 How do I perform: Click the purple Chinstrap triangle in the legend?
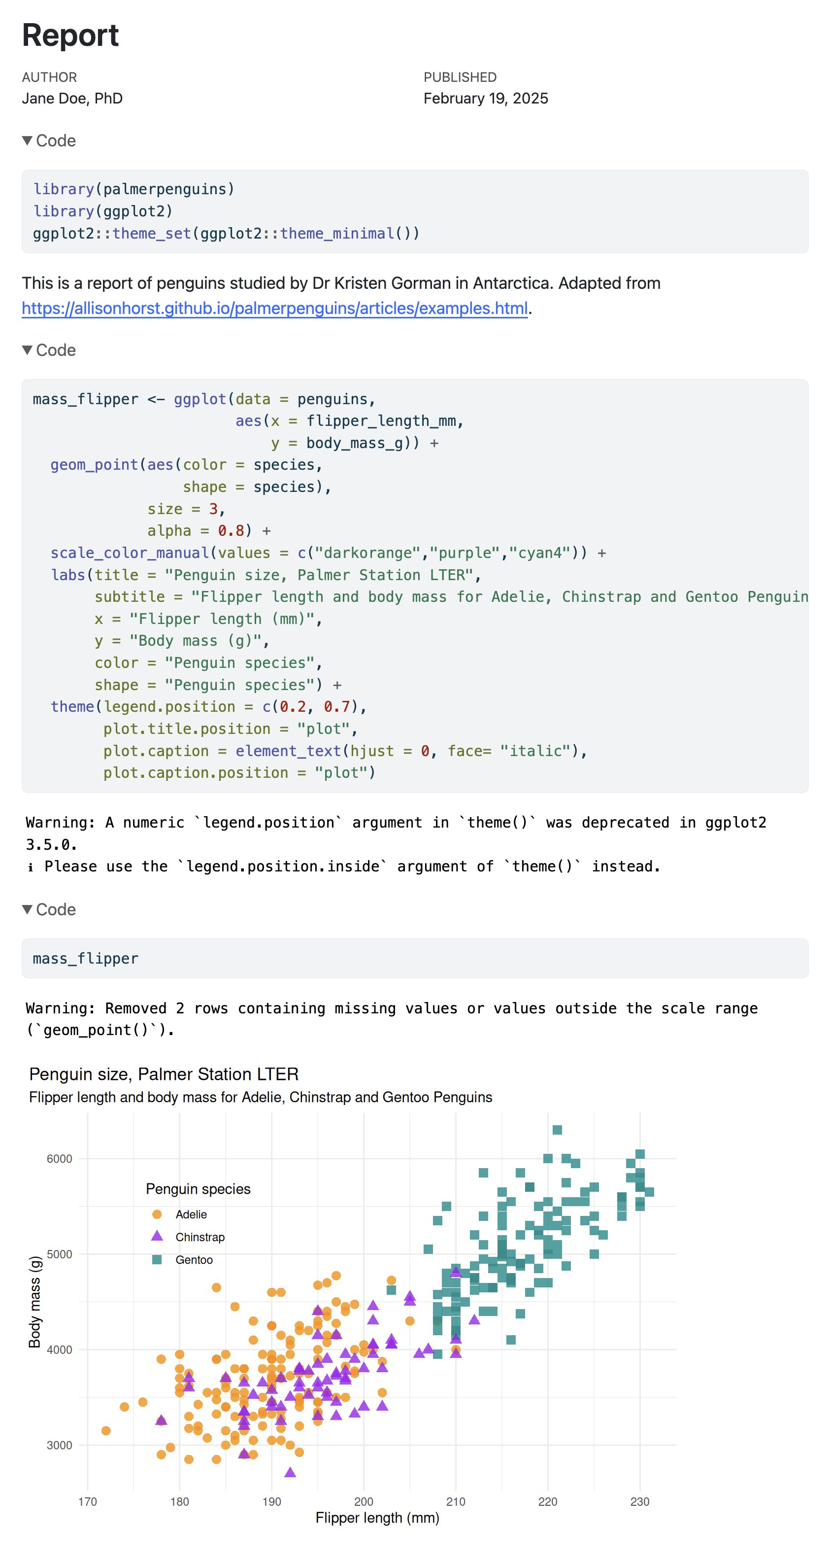[x=157, y=1237]
